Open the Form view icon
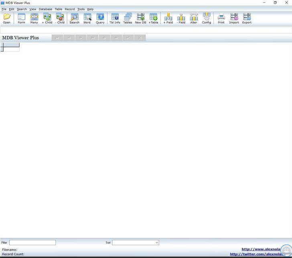The width and height of the screenshot is (292, 258). tap(21, 18)
